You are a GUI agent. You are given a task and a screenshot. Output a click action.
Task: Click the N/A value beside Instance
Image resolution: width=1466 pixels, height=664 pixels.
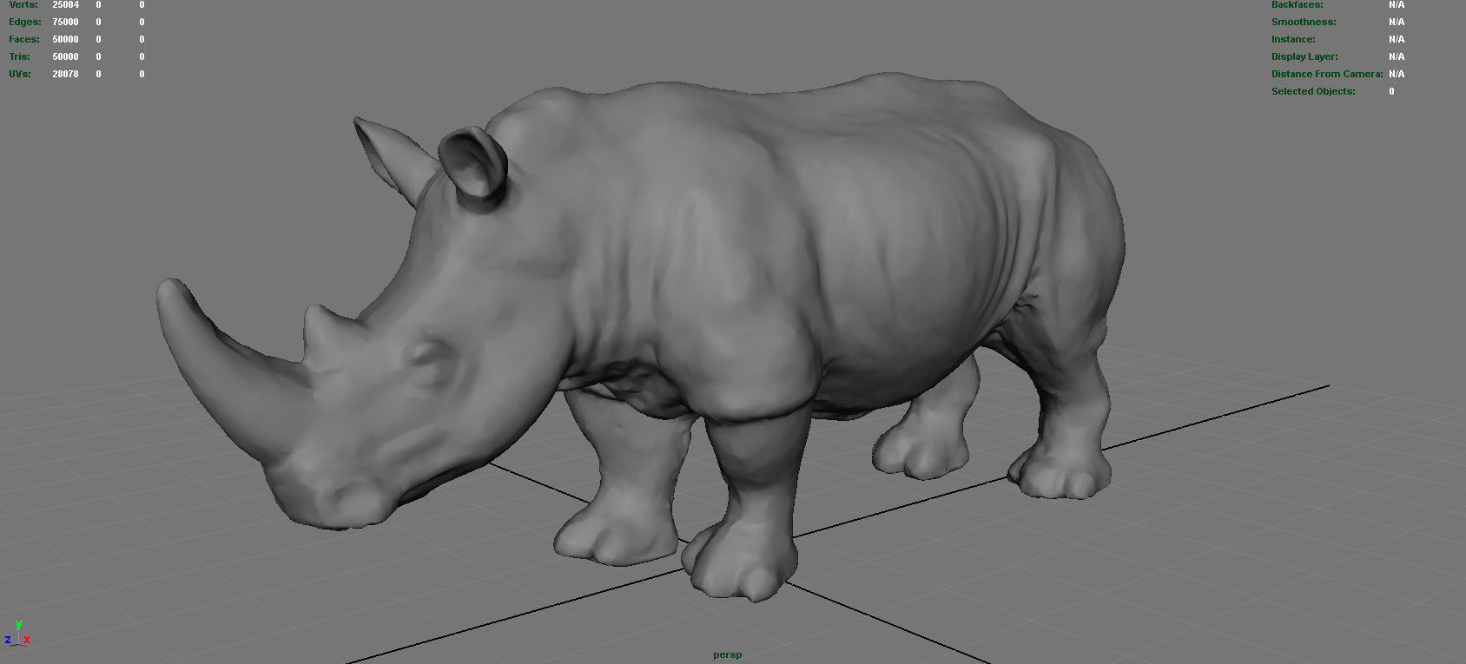click(x=1397, y=39)
